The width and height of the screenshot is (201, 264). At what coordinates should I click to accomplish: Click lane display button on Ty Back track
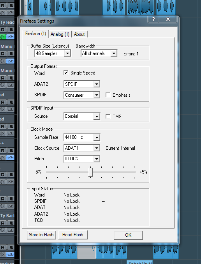(x=11, y=230)
